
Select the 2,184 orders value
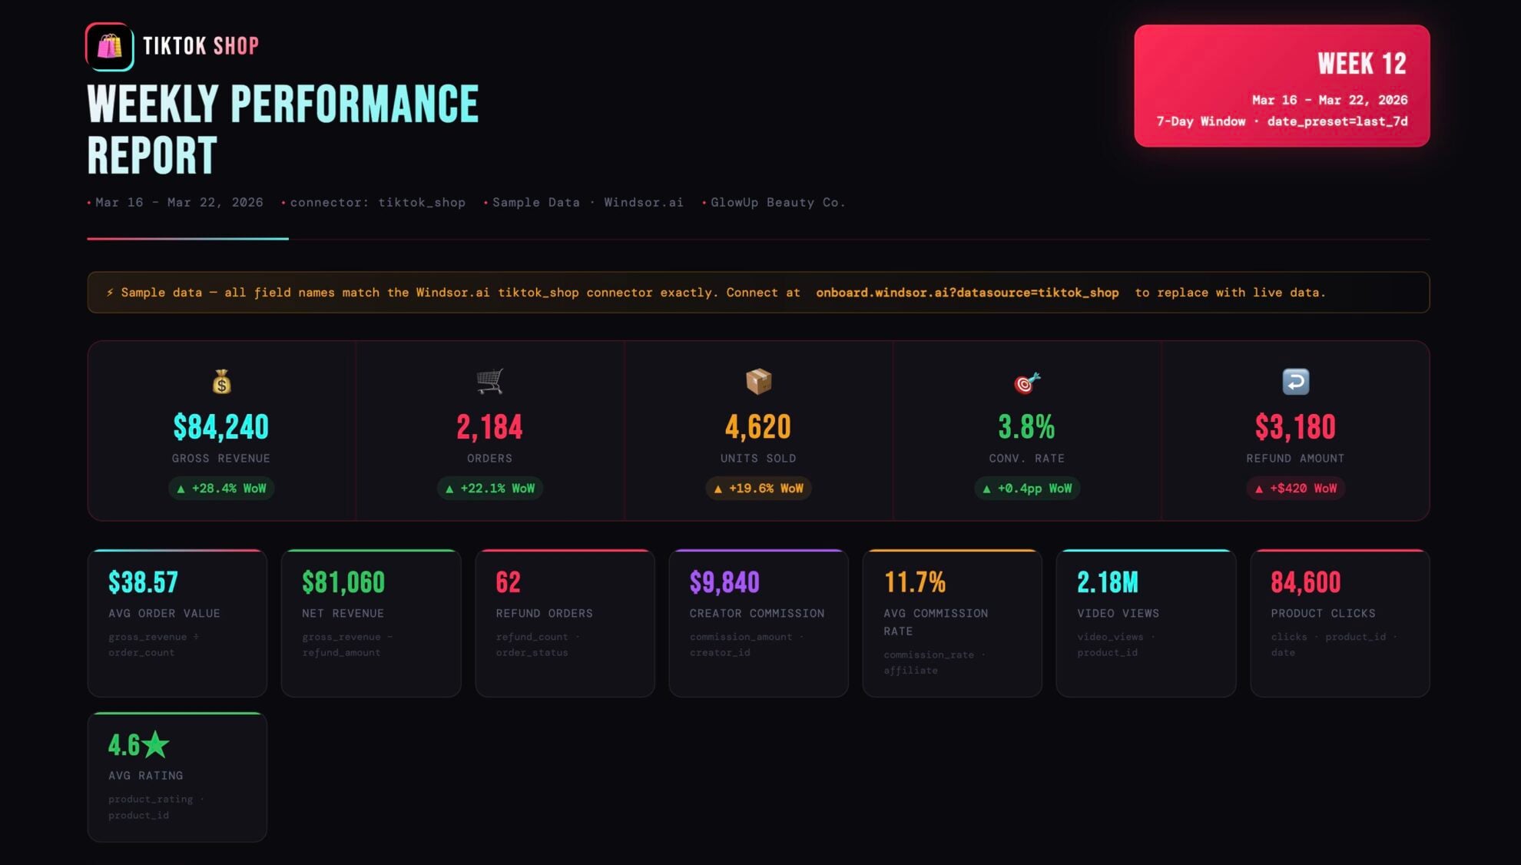pos(489,427)
